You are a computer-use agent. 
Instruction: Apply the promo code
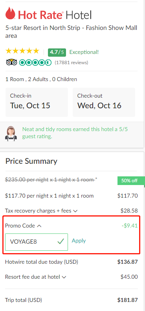tap(79, 241)
